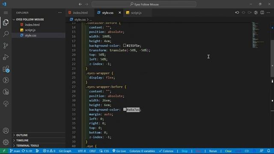The width and height of the screenshot is (274, 154).
Task: Expand the TERMINAL TOOLS section
Action: coord(39,145)
